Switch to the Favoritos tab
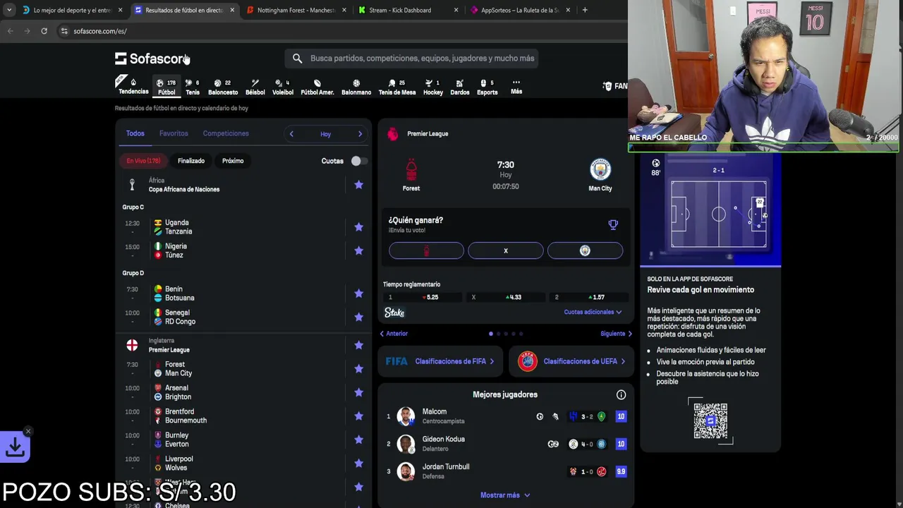This screenshot has width=903, height=508. [174, 133]
